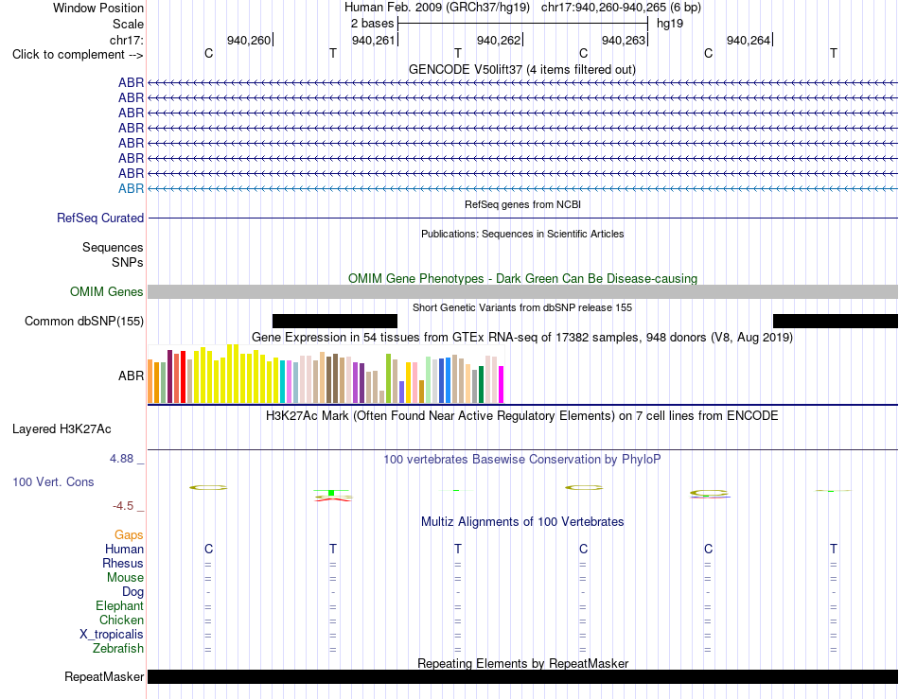Click the '2 bases' scale text
The height and width of the screenshot is (699, 899).
tap(372, 24)
